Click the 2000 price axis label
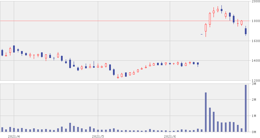The height and width of the screenshot is (138, 260). tap(255, 2)
